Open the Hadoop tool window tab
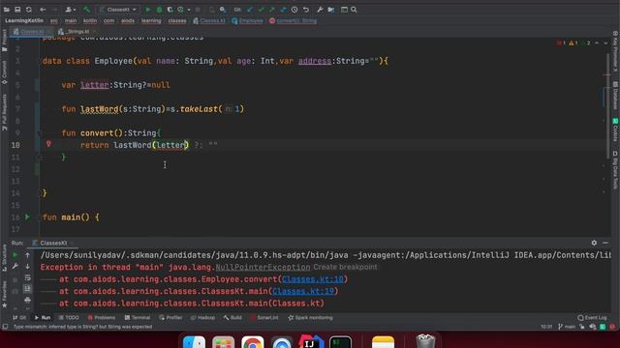 tap(202, 318)
